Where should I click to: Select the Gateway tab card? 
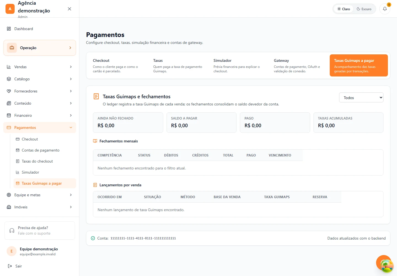[299, 65]
